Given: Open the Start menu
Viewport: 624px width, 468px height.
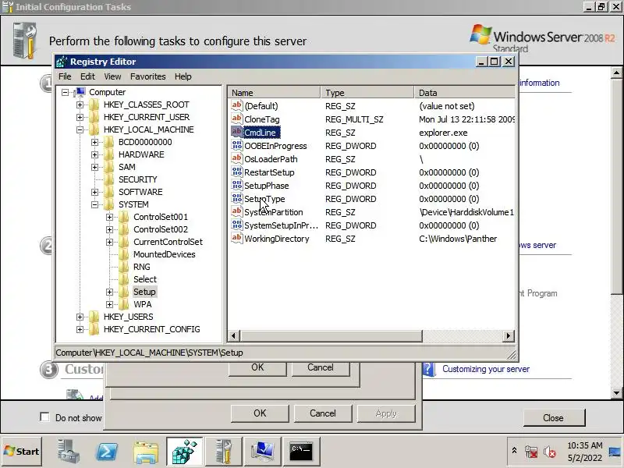Looking at the screenshot, I should 22,452.
